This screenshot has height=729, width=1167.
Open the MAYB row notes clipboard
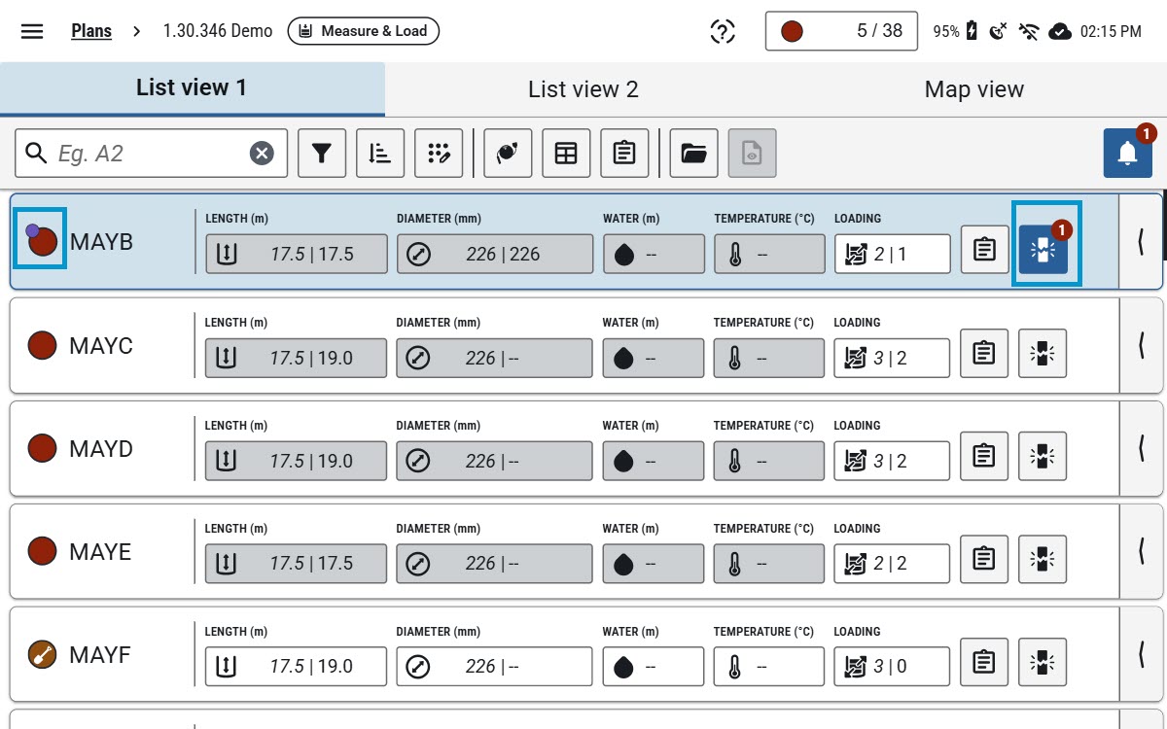click(985, 250)
